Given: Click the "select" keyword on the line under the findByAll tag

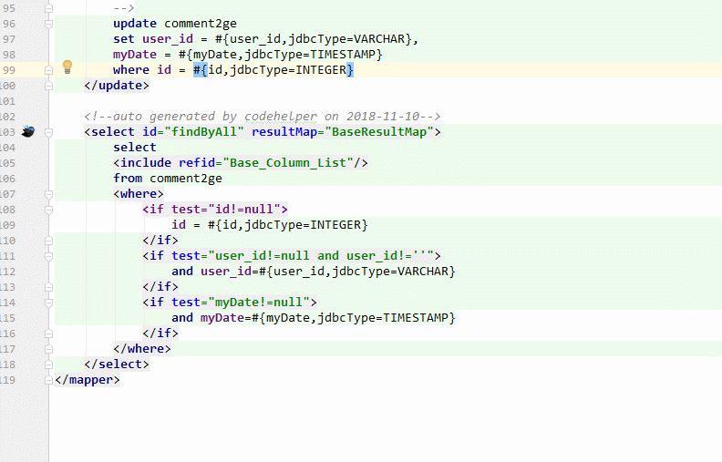Looking at the screenshot, I should click(135, 148).
